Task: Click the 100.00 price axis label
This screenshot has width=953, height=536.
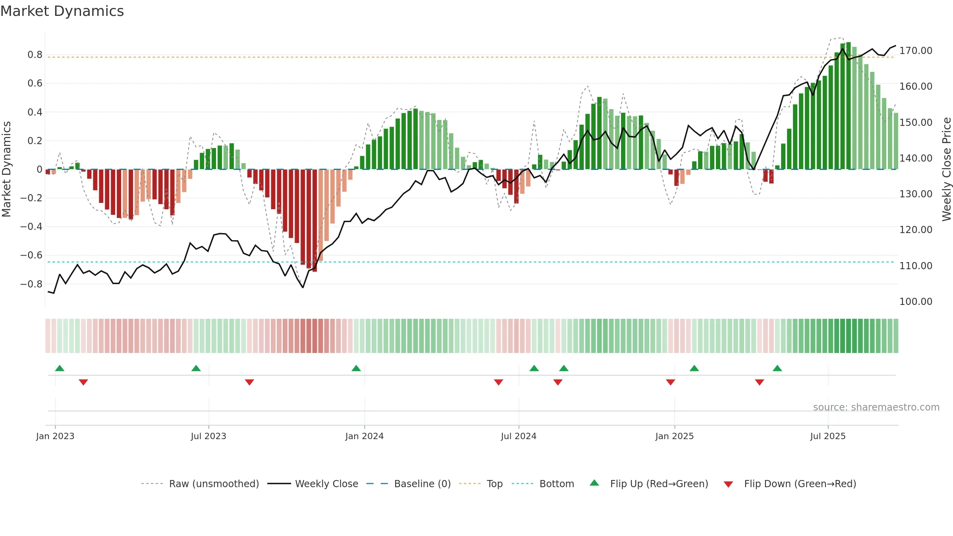Action: pyautogui.click(x=916, y=301)
